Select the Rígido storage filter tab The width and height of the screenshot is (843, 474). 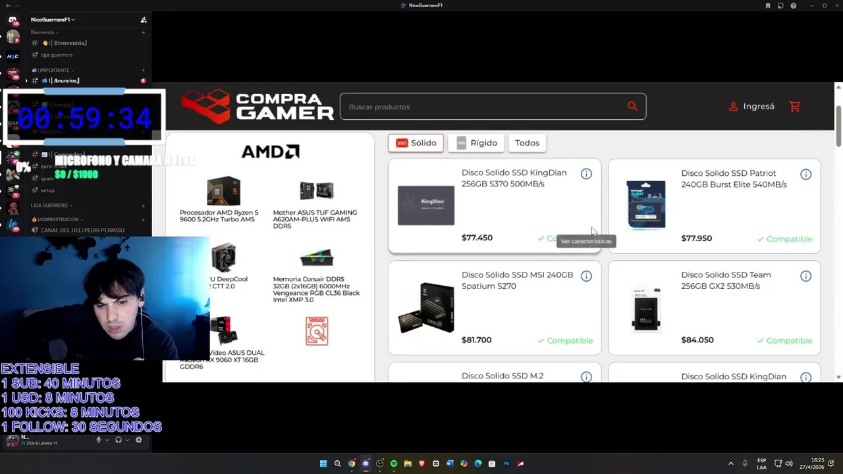tap(476, 143)
